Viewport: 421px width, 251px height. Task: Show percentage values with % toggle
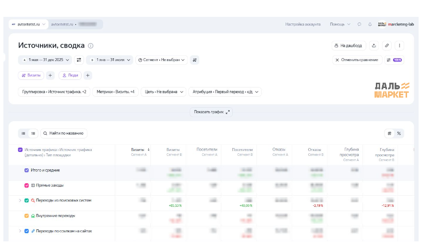[x=399, y=134]
